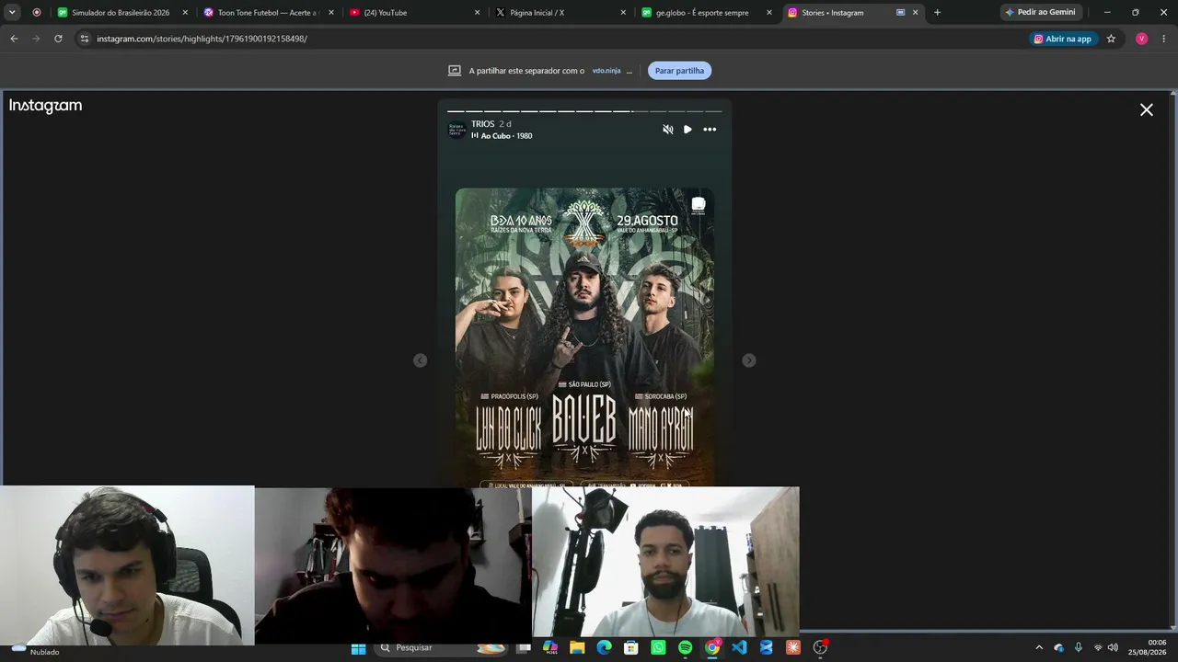Launch Microsoft 365 from the taskbar
This screenshot has height=662, width=1178.
tap(550, 648)
